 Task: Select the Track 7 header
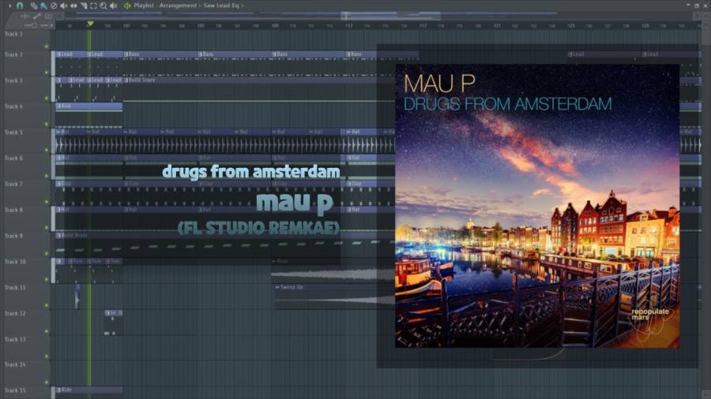pyautogui.click(x=26, y=192)
